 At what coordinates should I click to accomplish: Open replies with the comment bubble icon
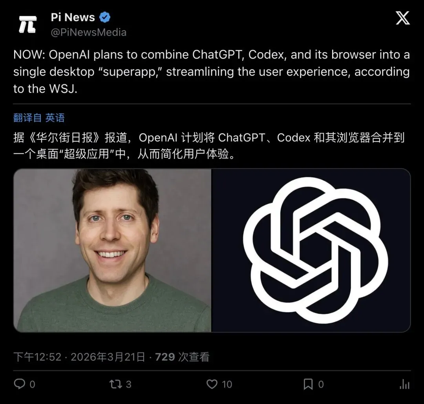click(x=20, y=384)
